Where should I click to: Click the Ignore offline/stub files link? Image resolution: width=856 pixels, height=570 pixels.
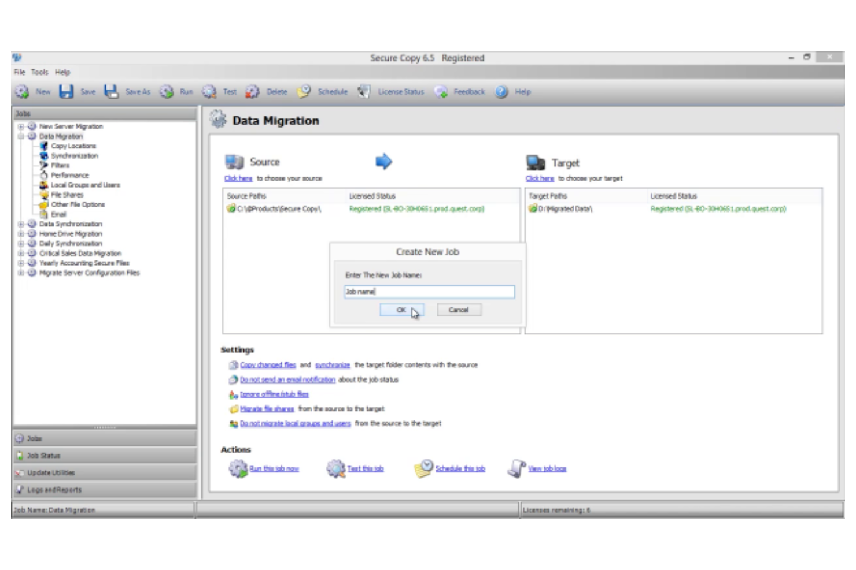[274, 394]
